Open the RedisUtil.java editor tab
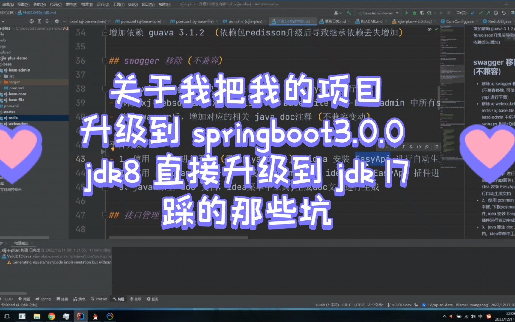The width and height of the screenshot is (515, 322). (500, 21)
